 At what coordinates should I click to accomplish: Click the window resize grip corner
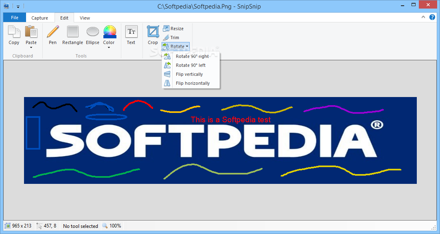(x=433, y=227)
